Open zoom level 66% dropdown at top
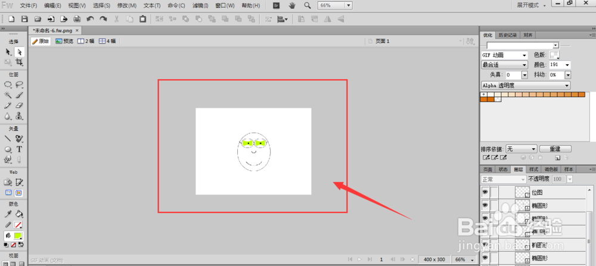The image size is (596, 266). pyautogui.click(x=349, y=6)
